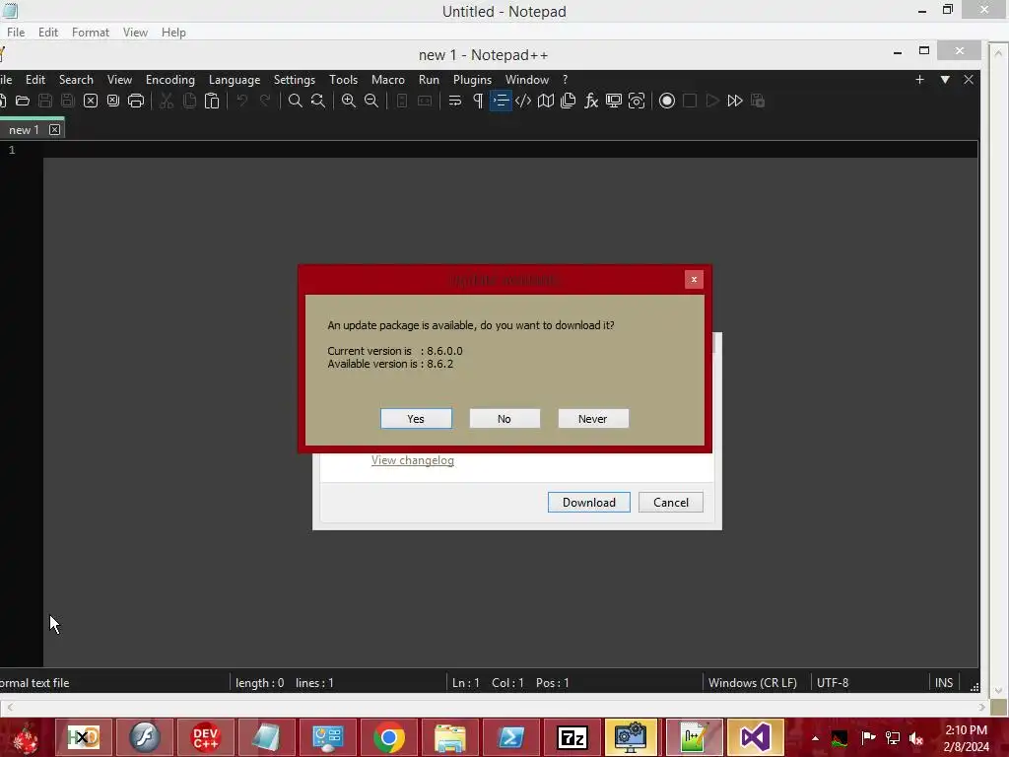Click the Monitoring eye icon

637,102
